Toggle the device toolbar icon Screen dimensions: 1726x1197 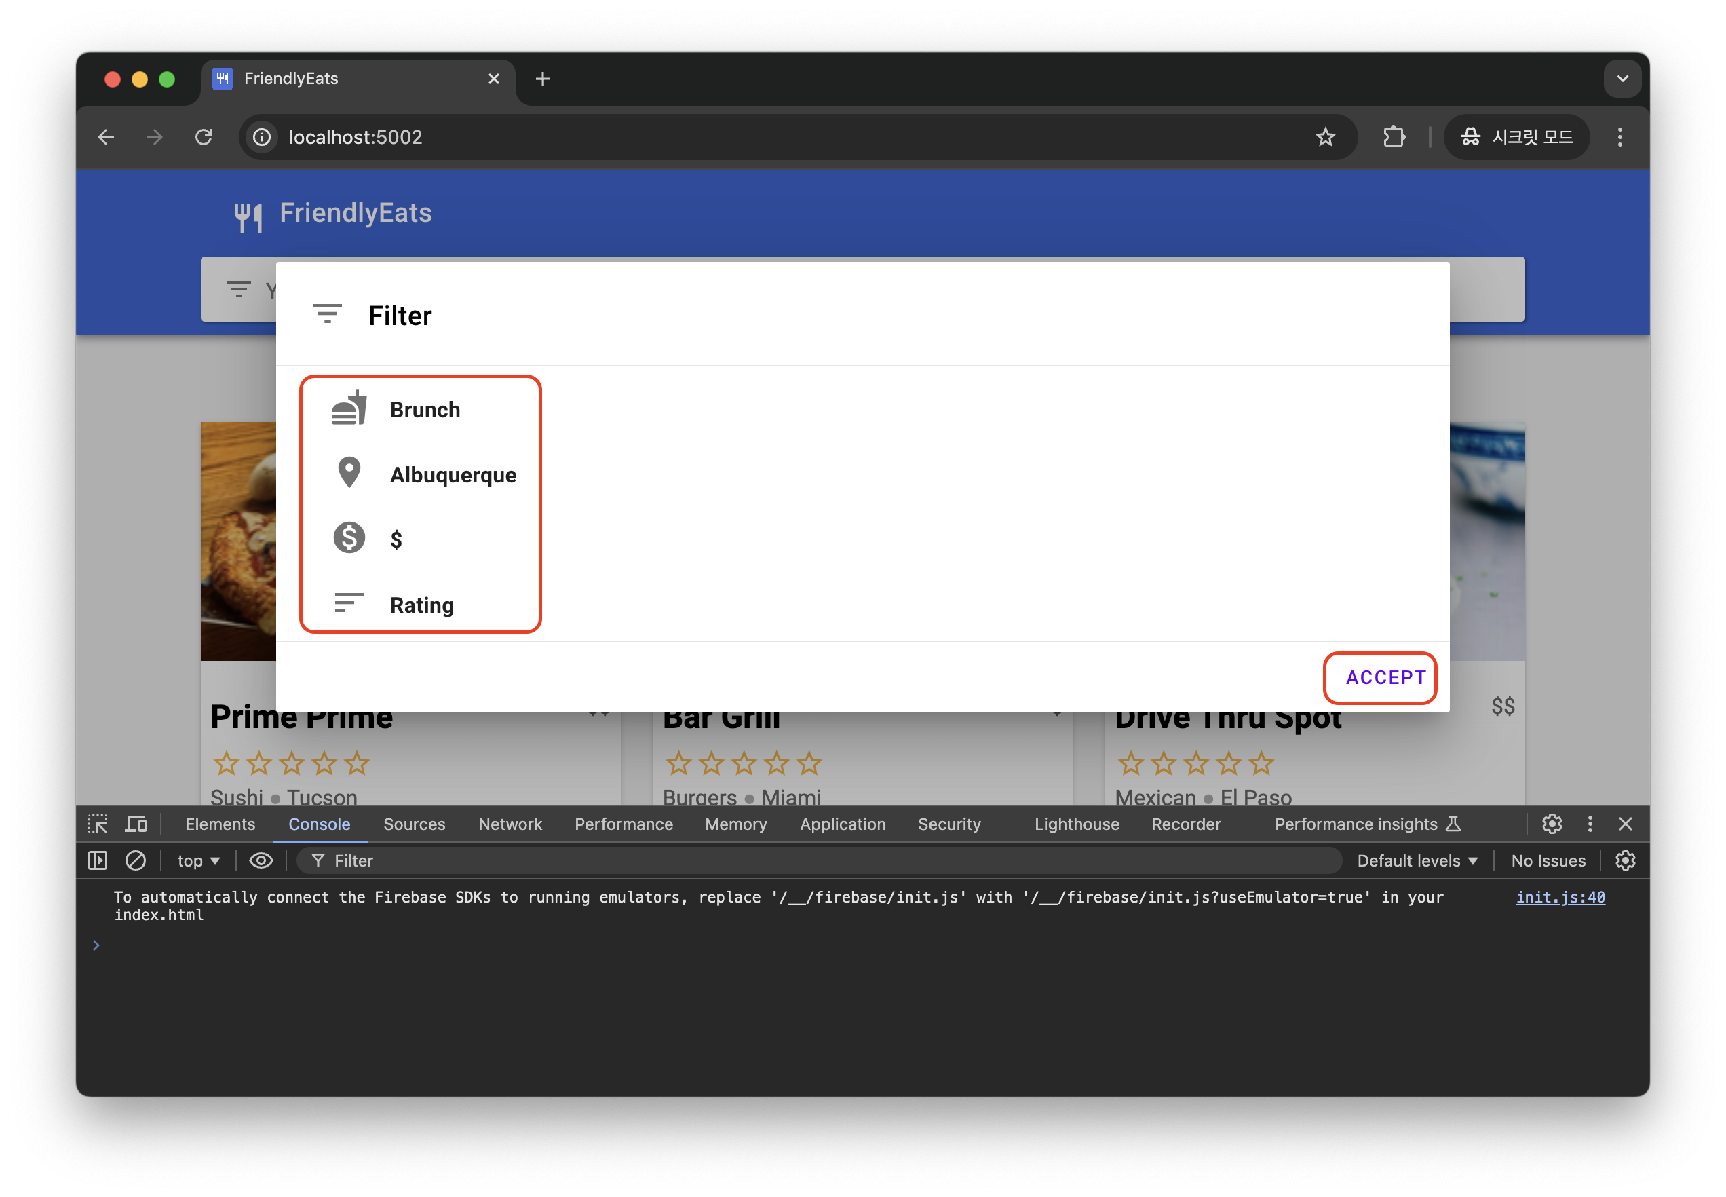coord(136,824)
